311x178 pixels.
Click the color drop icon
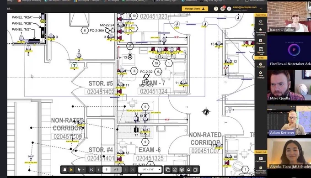point(188,170)
